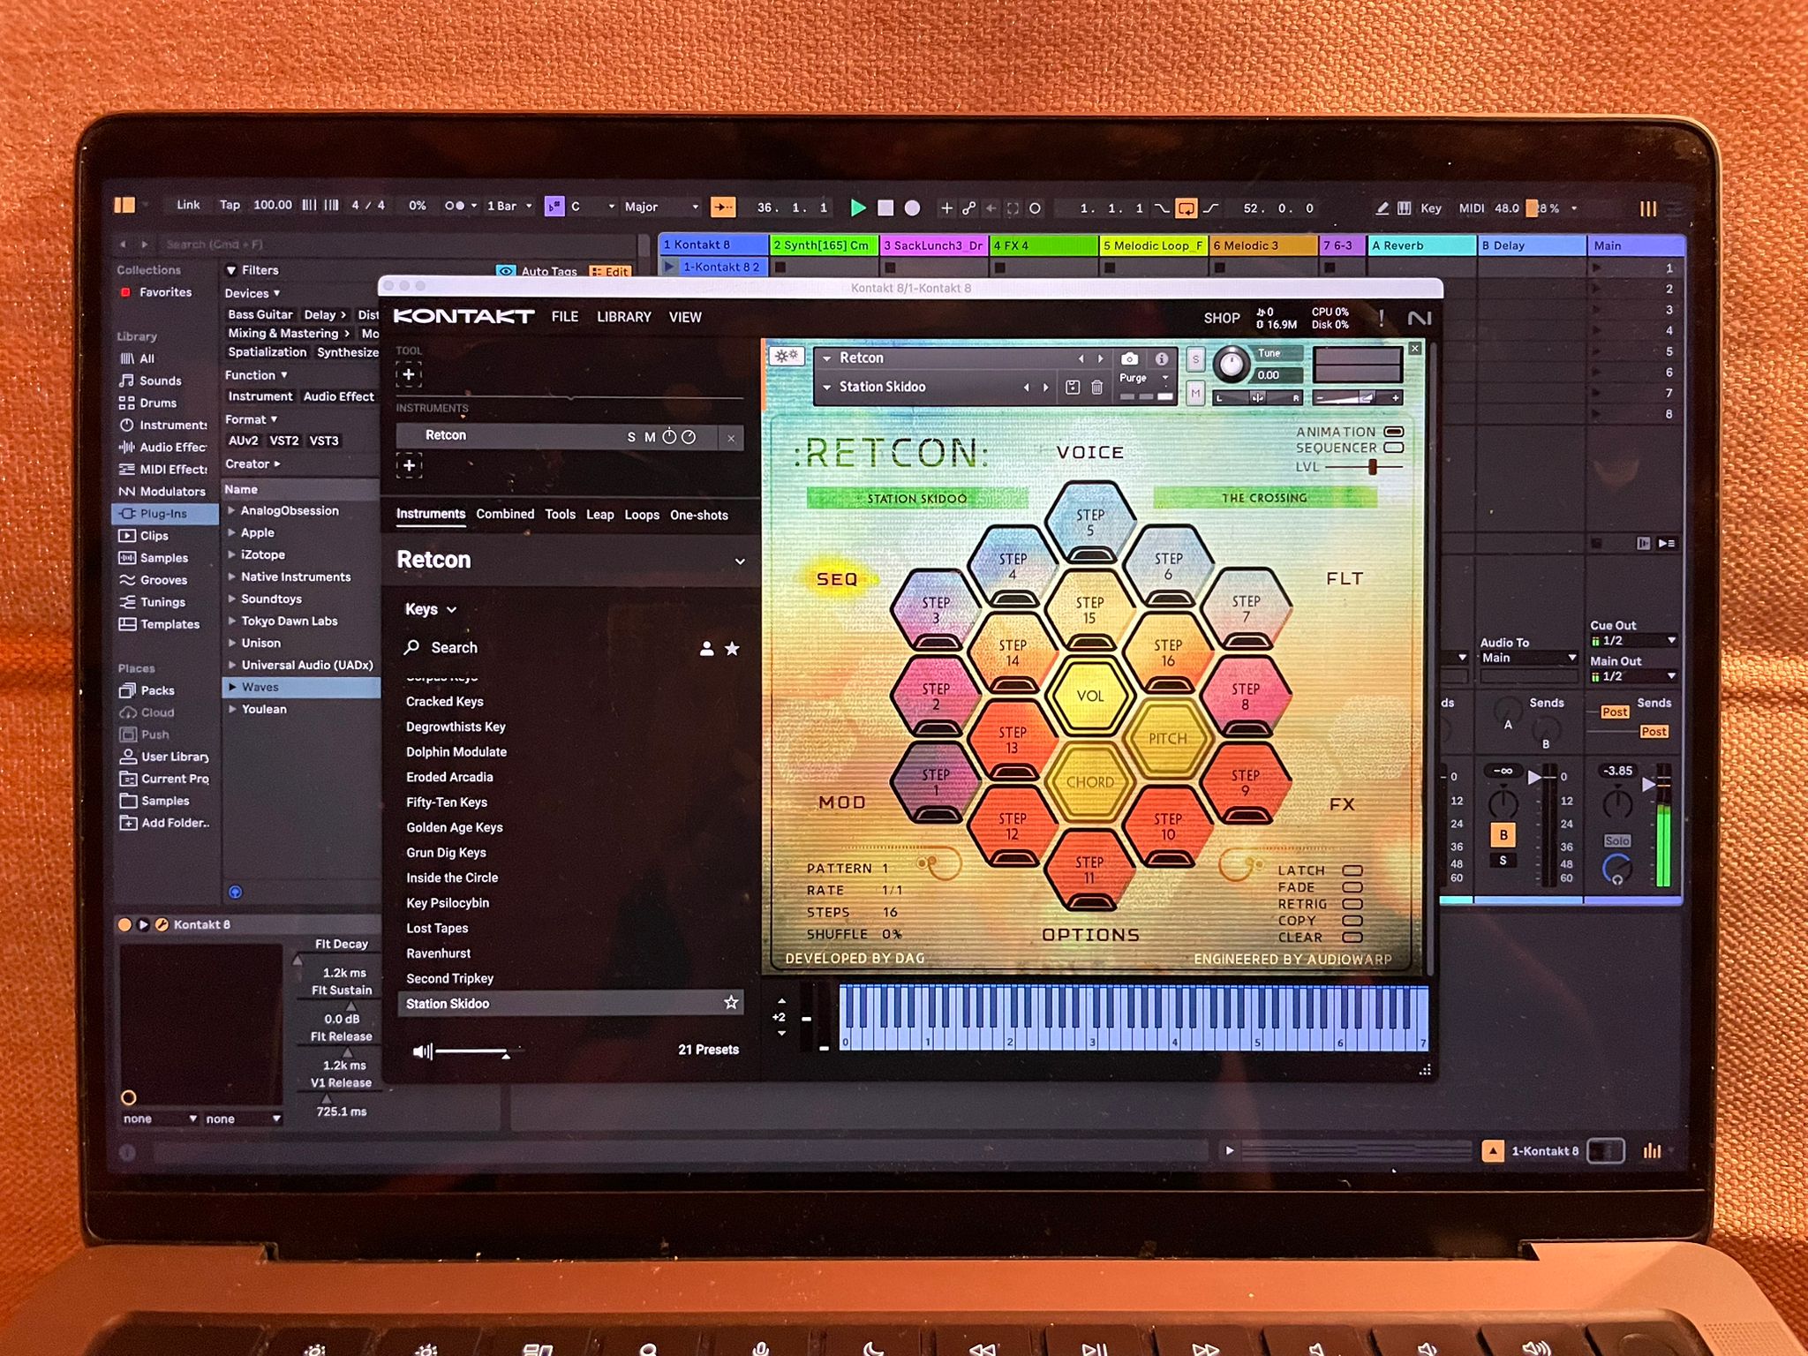
Task: Click the info icon in instrument header
Action: [1162, 359]
